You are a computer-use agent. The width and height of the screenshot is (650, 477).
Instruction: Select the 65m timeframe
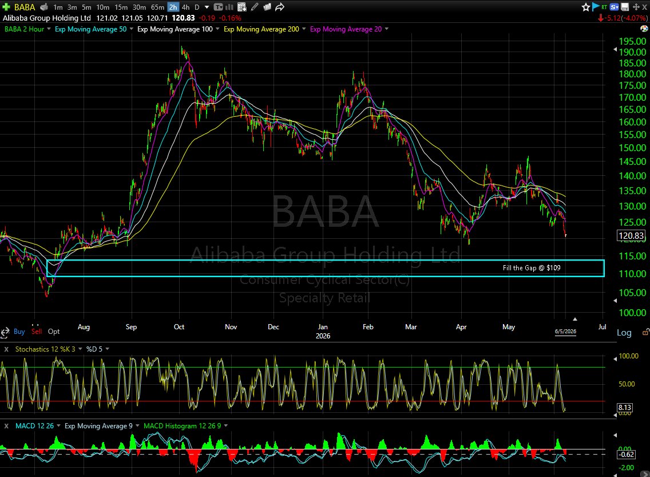(x=157, y=7)
